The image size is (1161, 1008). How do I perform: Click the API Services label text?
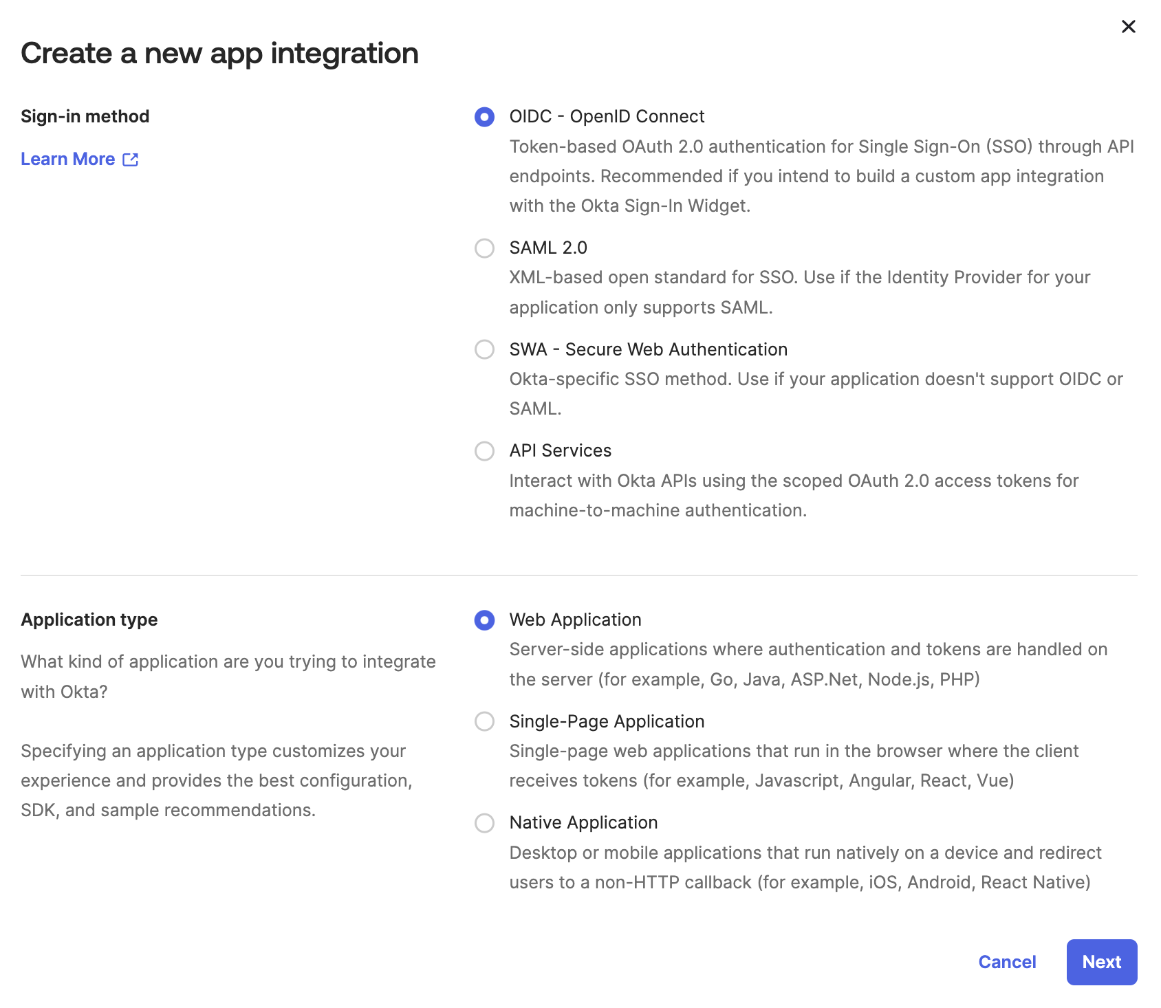[x=560, y=451]
